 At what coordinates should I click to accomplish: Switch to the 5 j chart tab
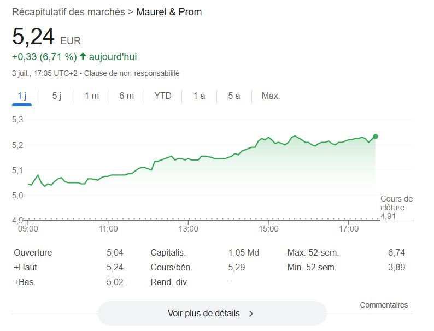(57, 96)
